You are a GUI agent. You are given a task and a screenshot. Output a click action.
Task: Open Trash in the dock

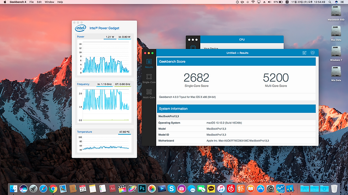(334, 189)
